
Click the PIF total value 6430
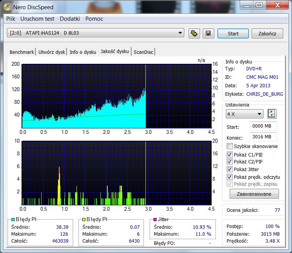[134, 241]
